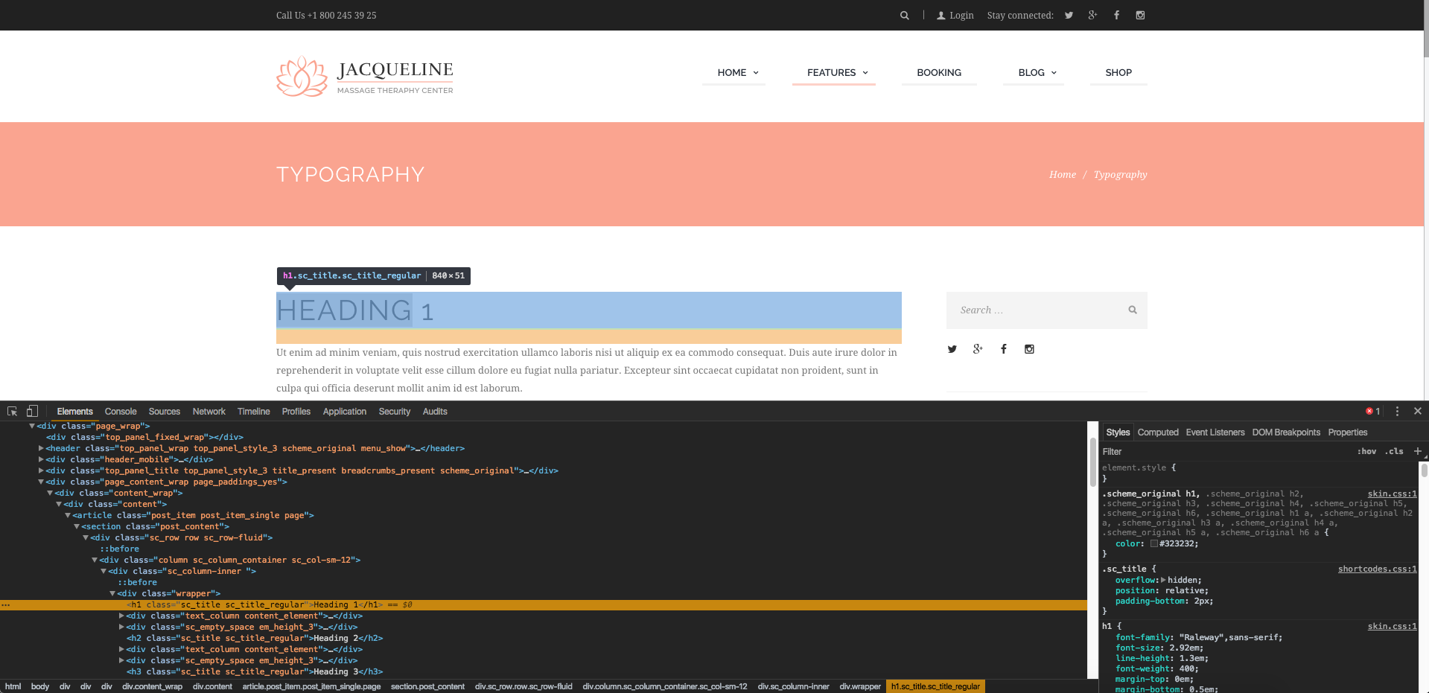Expand the header top_panel_wrap node
This screenshot has height=693, width=1429.
[41, 449]
